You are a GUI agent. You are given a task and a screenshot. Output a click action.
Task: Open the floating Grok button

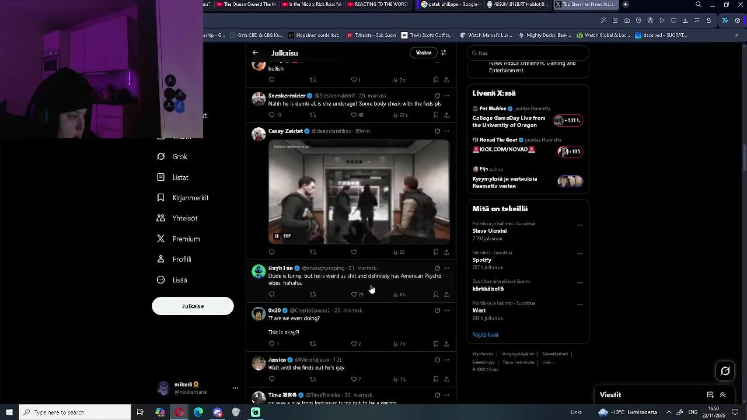pos(725,370)
